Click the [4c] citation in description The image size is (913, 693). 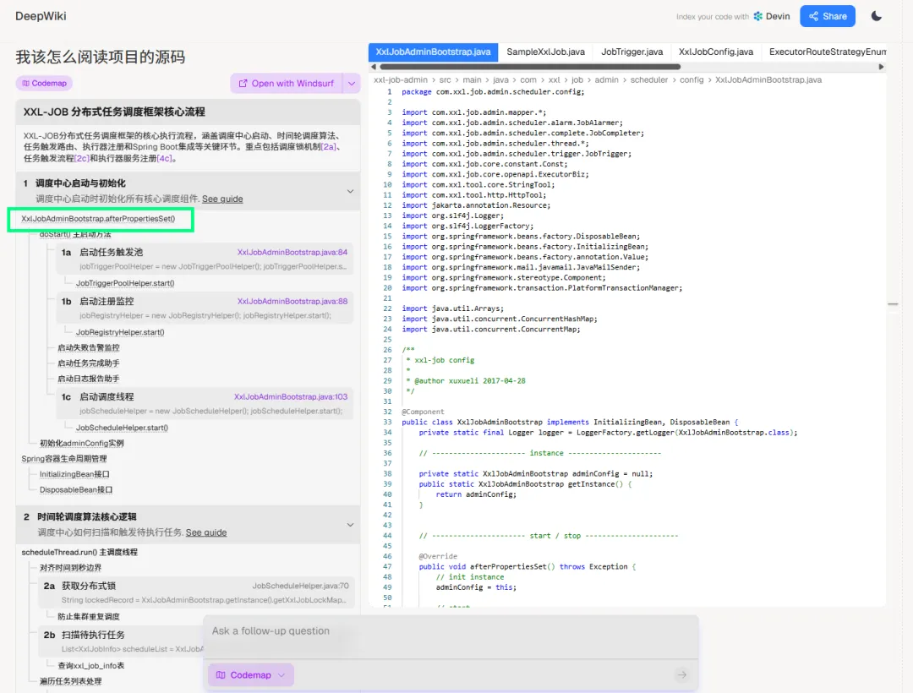164,158
